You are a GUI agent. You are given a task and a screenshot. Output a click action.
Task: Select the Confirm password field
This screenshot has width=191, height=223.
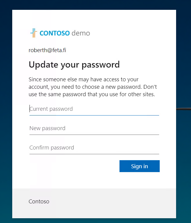[x=94, y=148]
